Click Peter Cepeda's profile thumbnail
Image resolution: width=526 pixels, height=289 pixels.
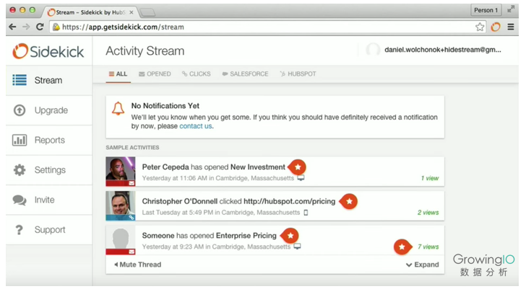click(121, 172)
